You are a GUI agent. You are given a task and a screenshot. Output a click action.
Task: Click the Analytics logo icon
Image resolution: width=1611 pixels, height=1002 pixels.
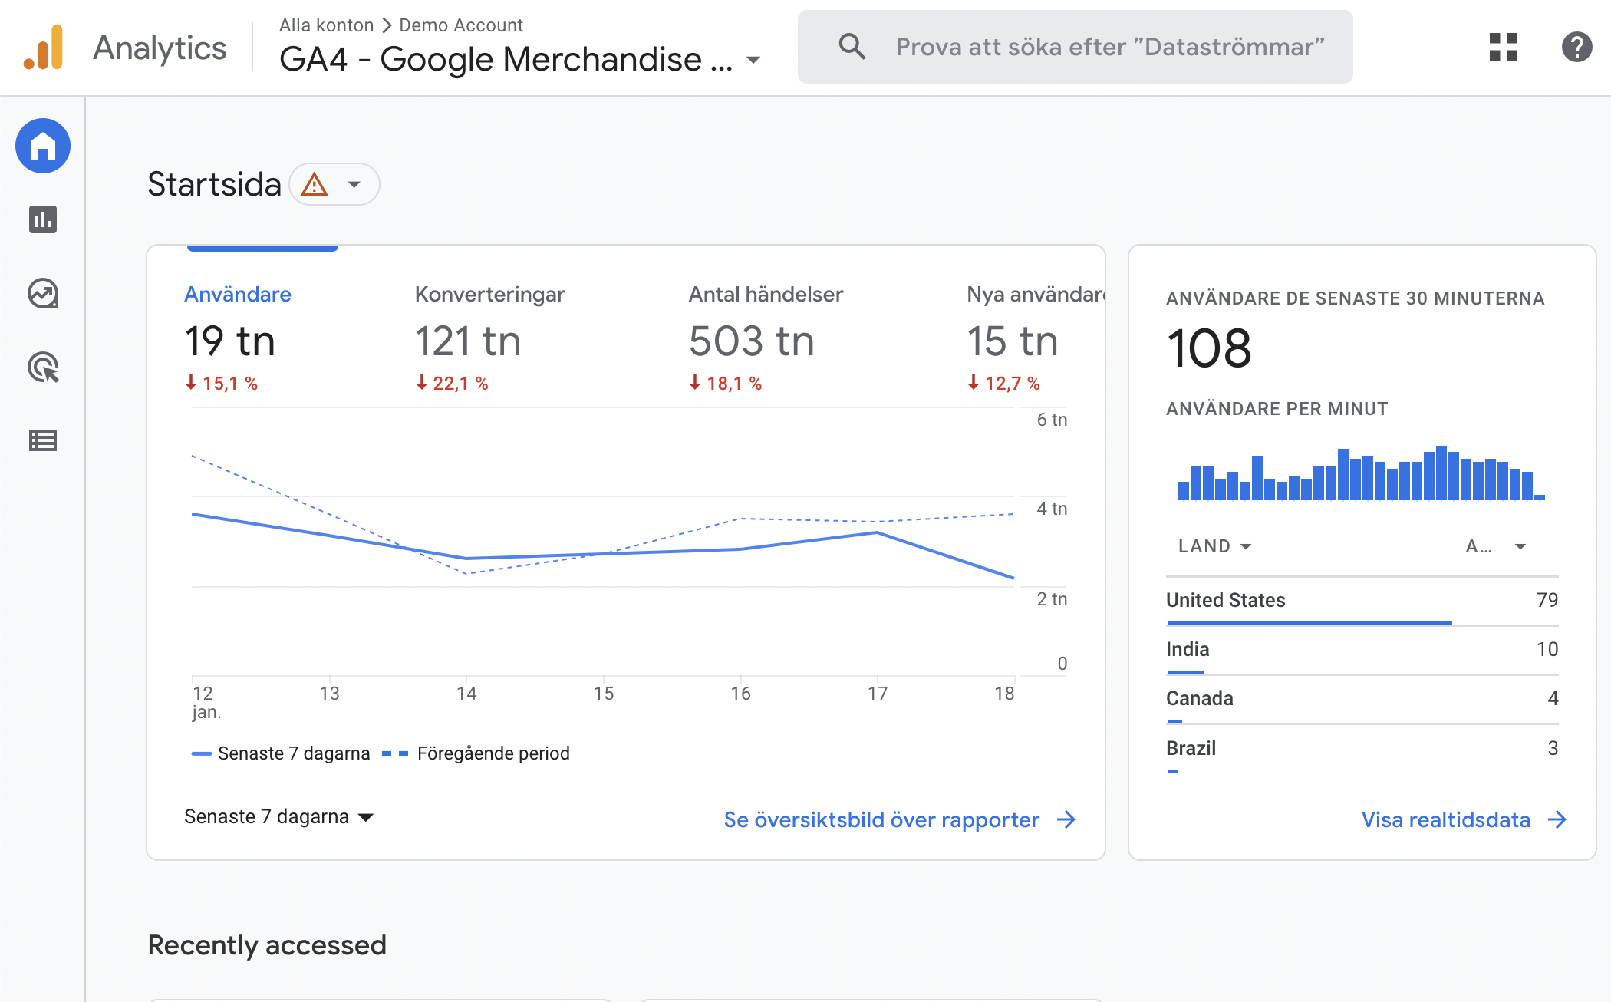[44, 48]
